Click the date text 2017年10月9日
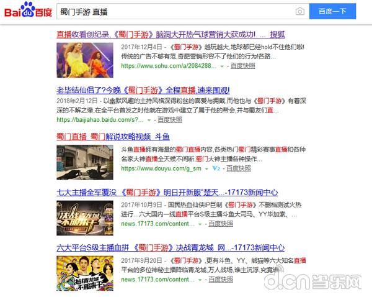 click(x=141, y=205)
